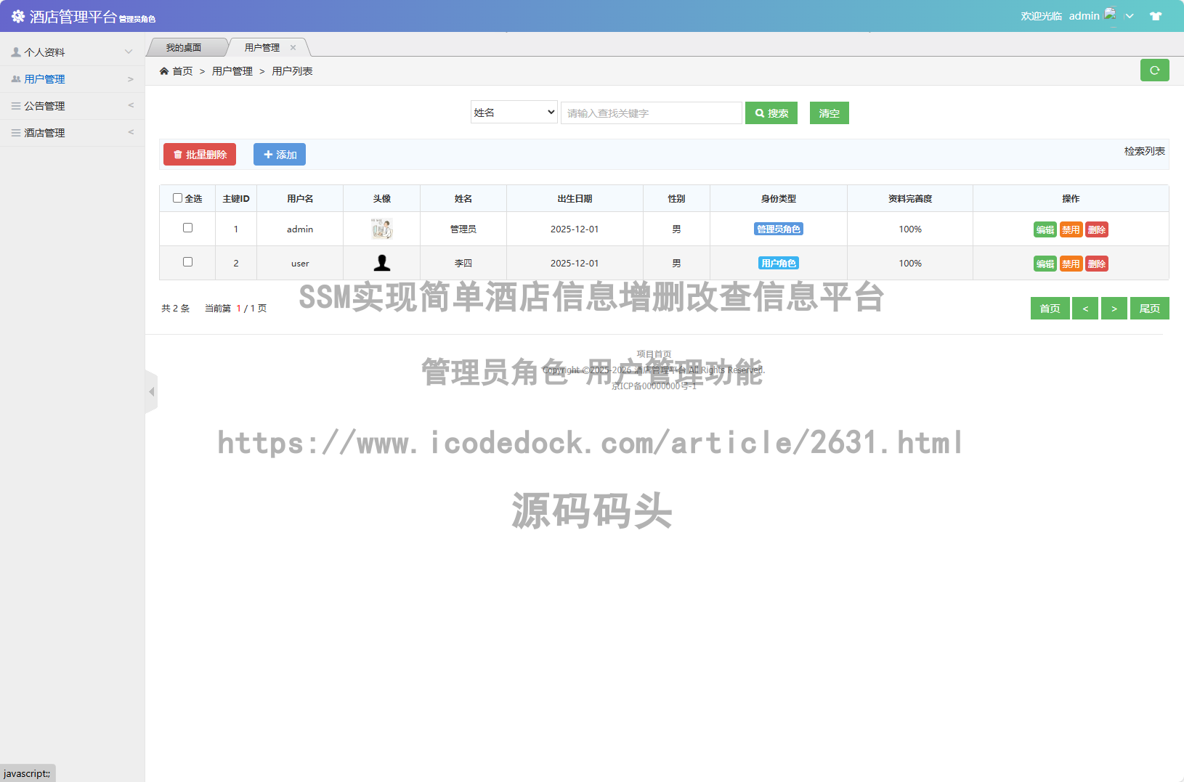
Task: Click 编辑 on the admin row
Action: click(1045, 229)
